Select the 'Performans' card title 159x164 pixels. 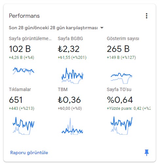tap(24, 16)
